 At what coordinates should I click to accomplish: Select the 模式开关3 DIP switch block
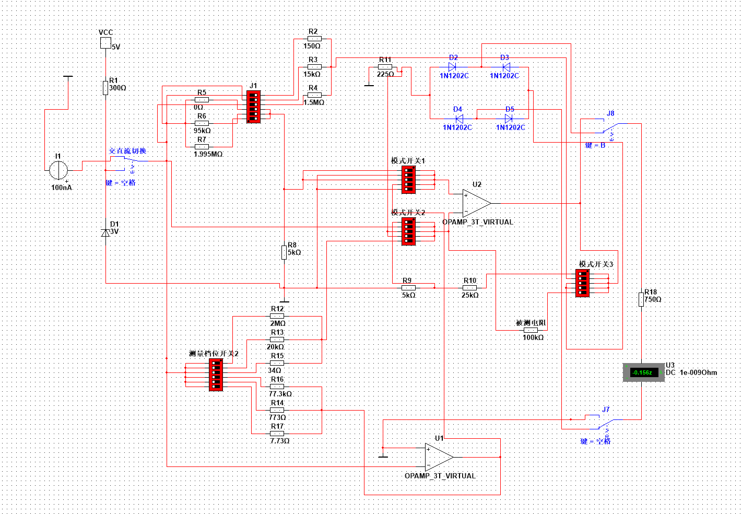tap(582, 283)
